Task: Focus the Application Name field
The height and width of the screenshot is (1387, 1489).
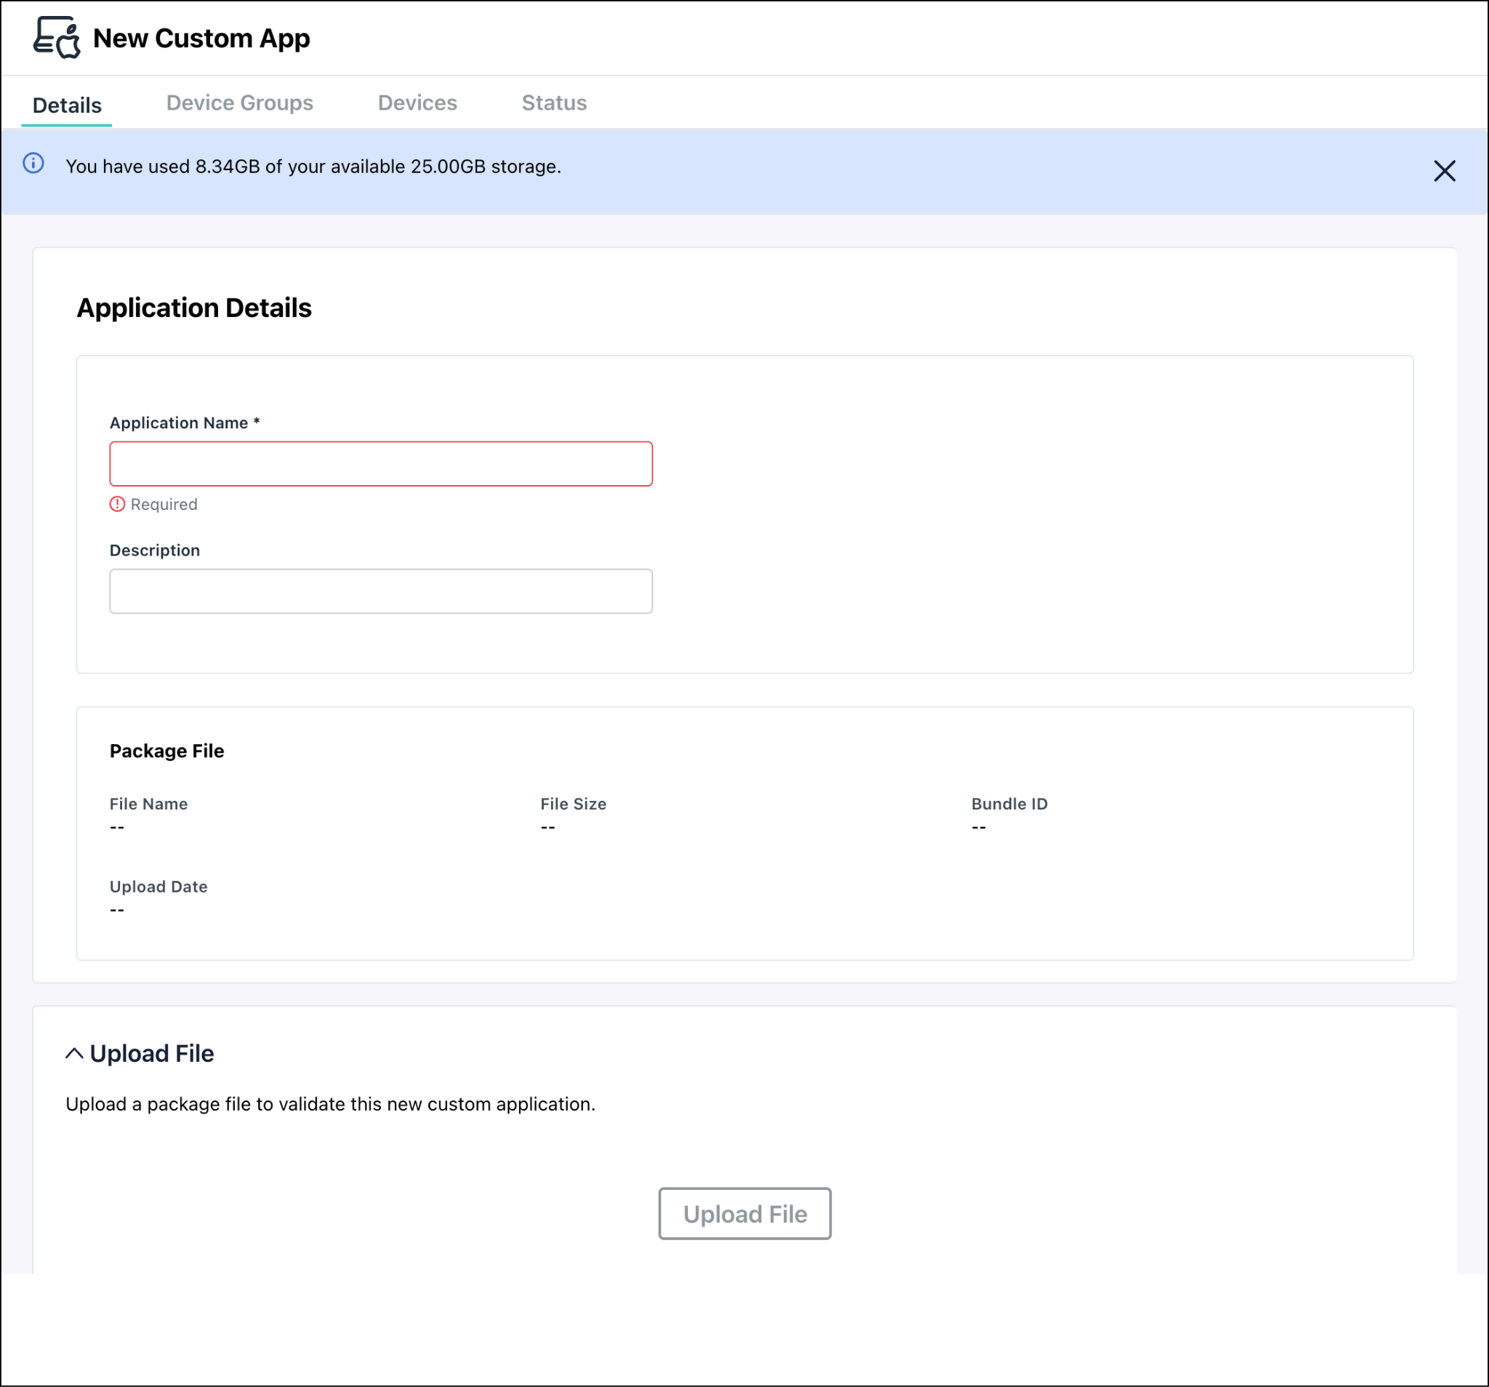Action: pos(381,464)
